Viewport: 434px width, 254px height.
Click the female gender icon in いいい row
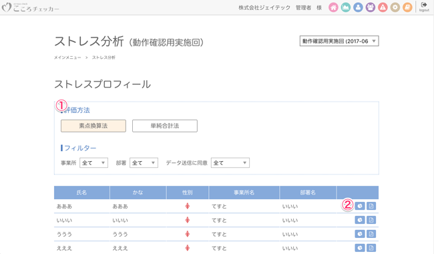click(x=188, y=220)
